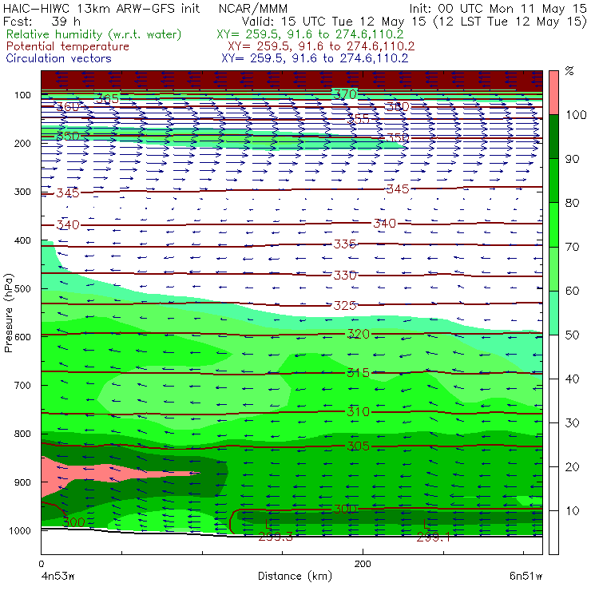Screen dimensions: 591x591
Task: Click the 325 contour label
Action: pos(345,305)
